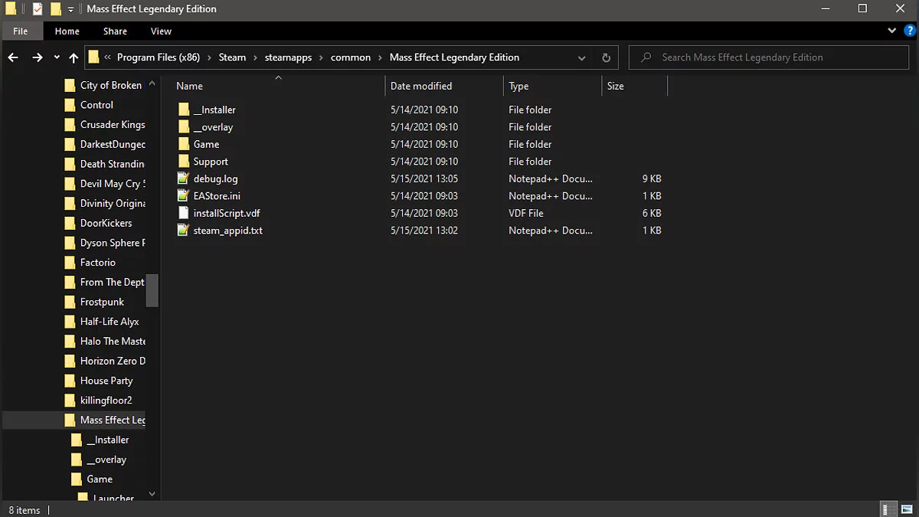Select Frostpunk in the navigation tree

(x=102, y=302)
